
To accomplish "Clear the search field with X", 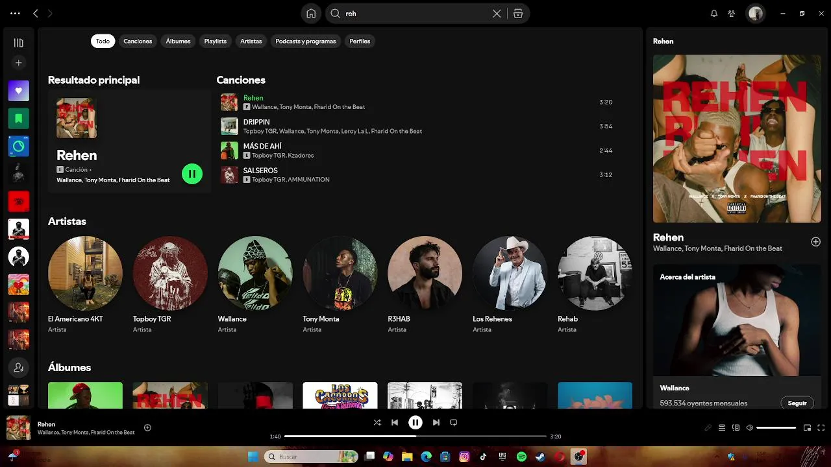I will [x=497, y=14].
